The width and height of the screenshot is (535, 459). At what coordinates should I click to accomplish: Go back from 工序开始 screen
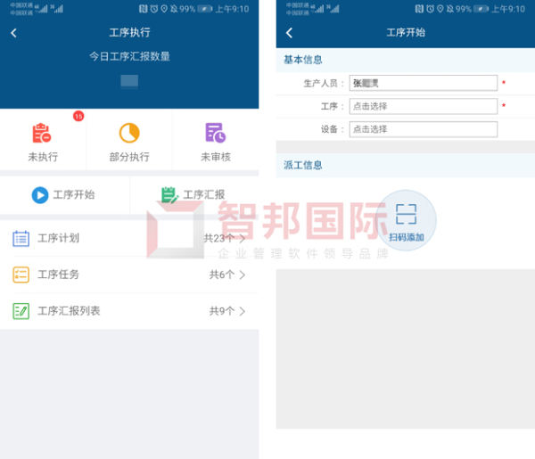pos(289,33)
